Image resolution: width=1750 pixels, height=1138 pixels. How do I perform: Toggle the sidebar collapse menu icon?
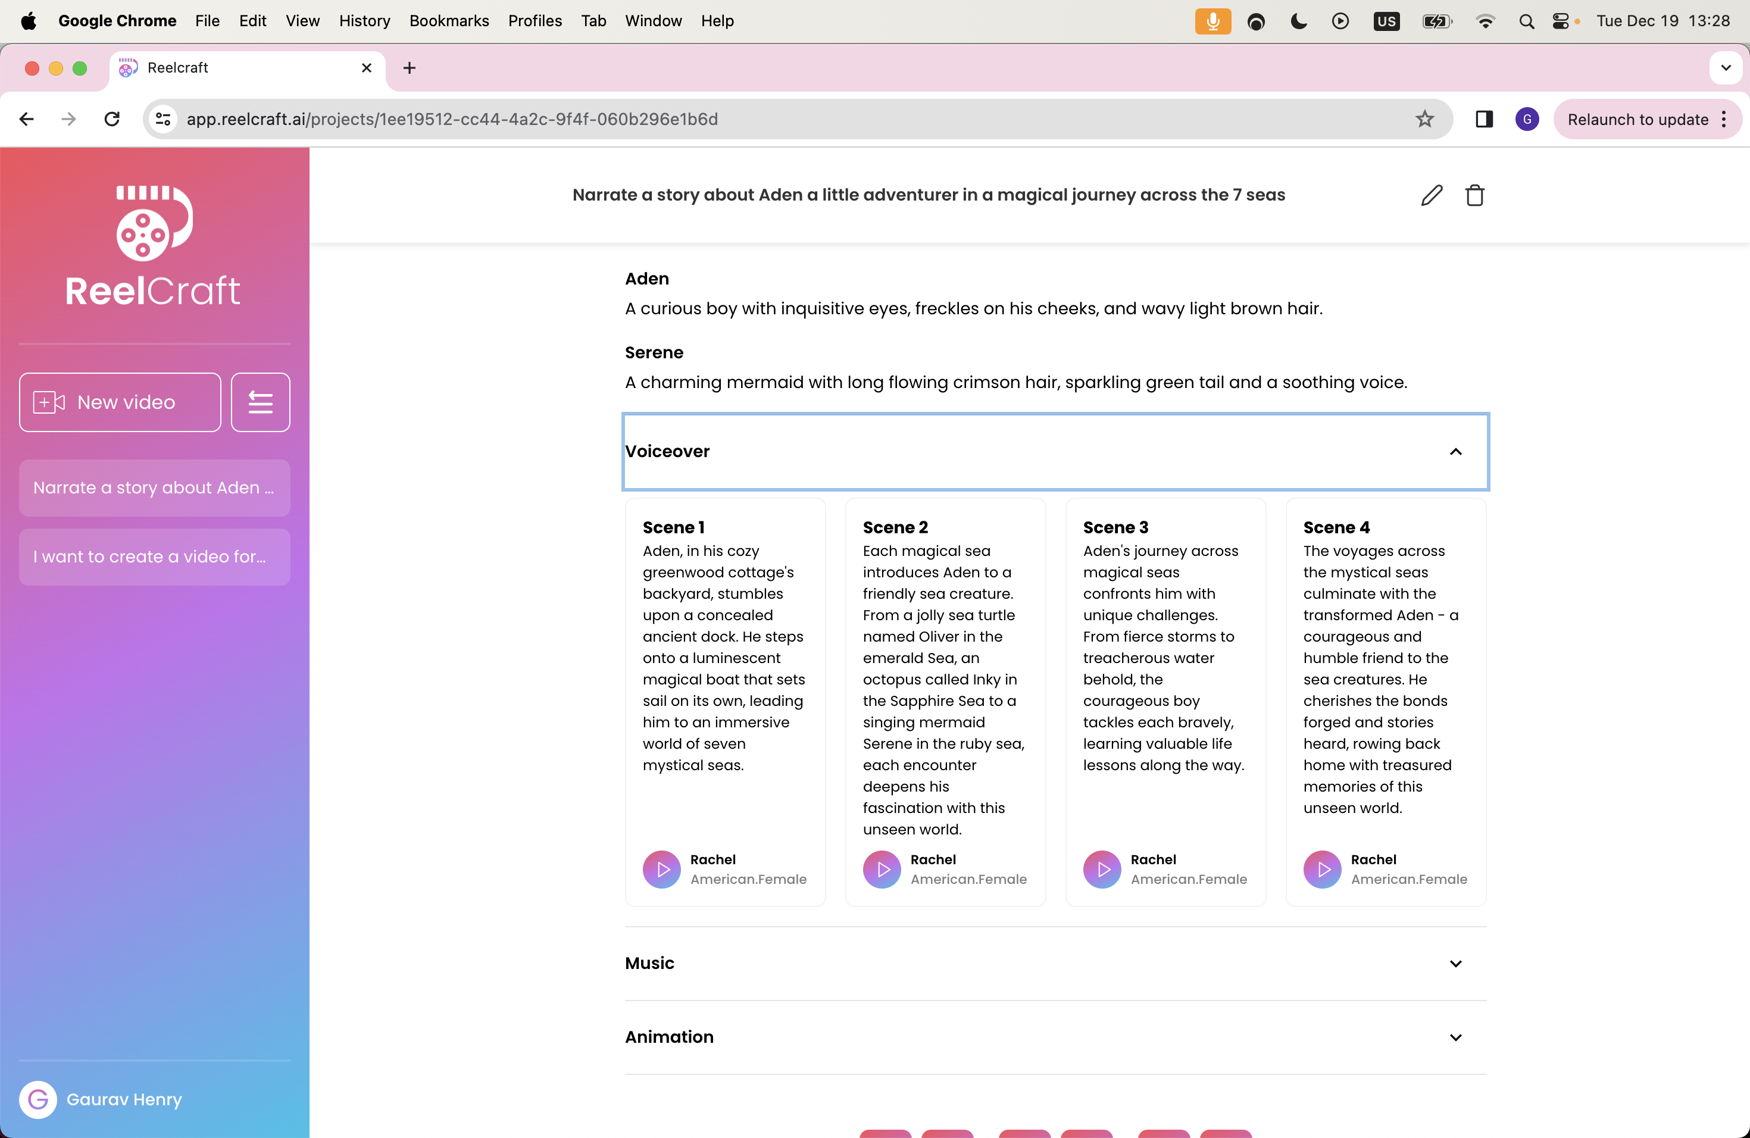click(260, 402)
